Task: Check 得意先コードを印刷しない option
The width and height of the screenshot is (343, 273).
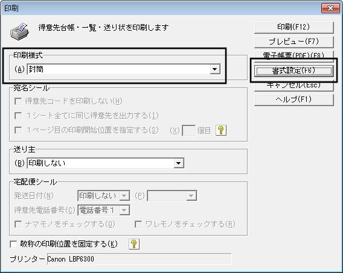Action: pos(18,101)
